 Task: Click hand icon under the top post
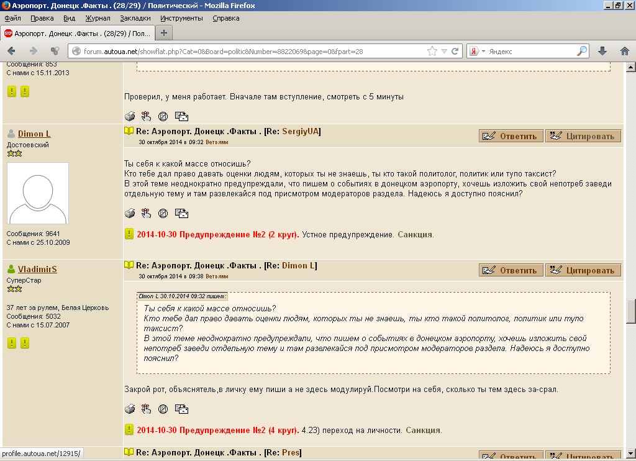[x=146, y=116]
